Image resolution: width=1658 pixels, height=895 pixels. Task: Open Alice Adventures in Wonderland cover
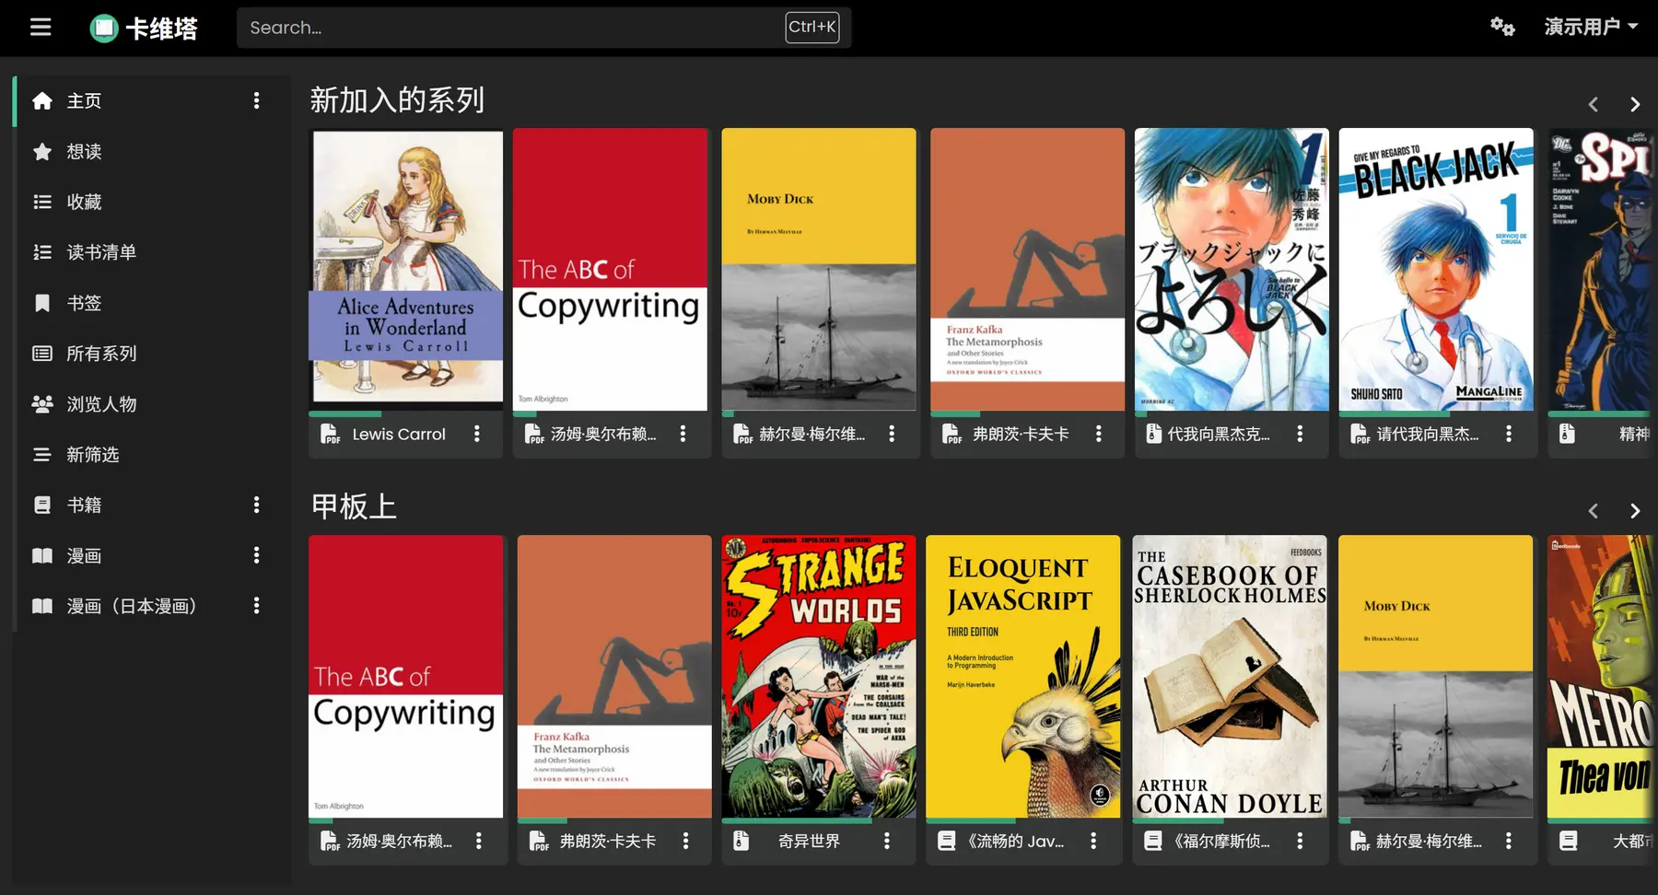click(x=406, y=269)
